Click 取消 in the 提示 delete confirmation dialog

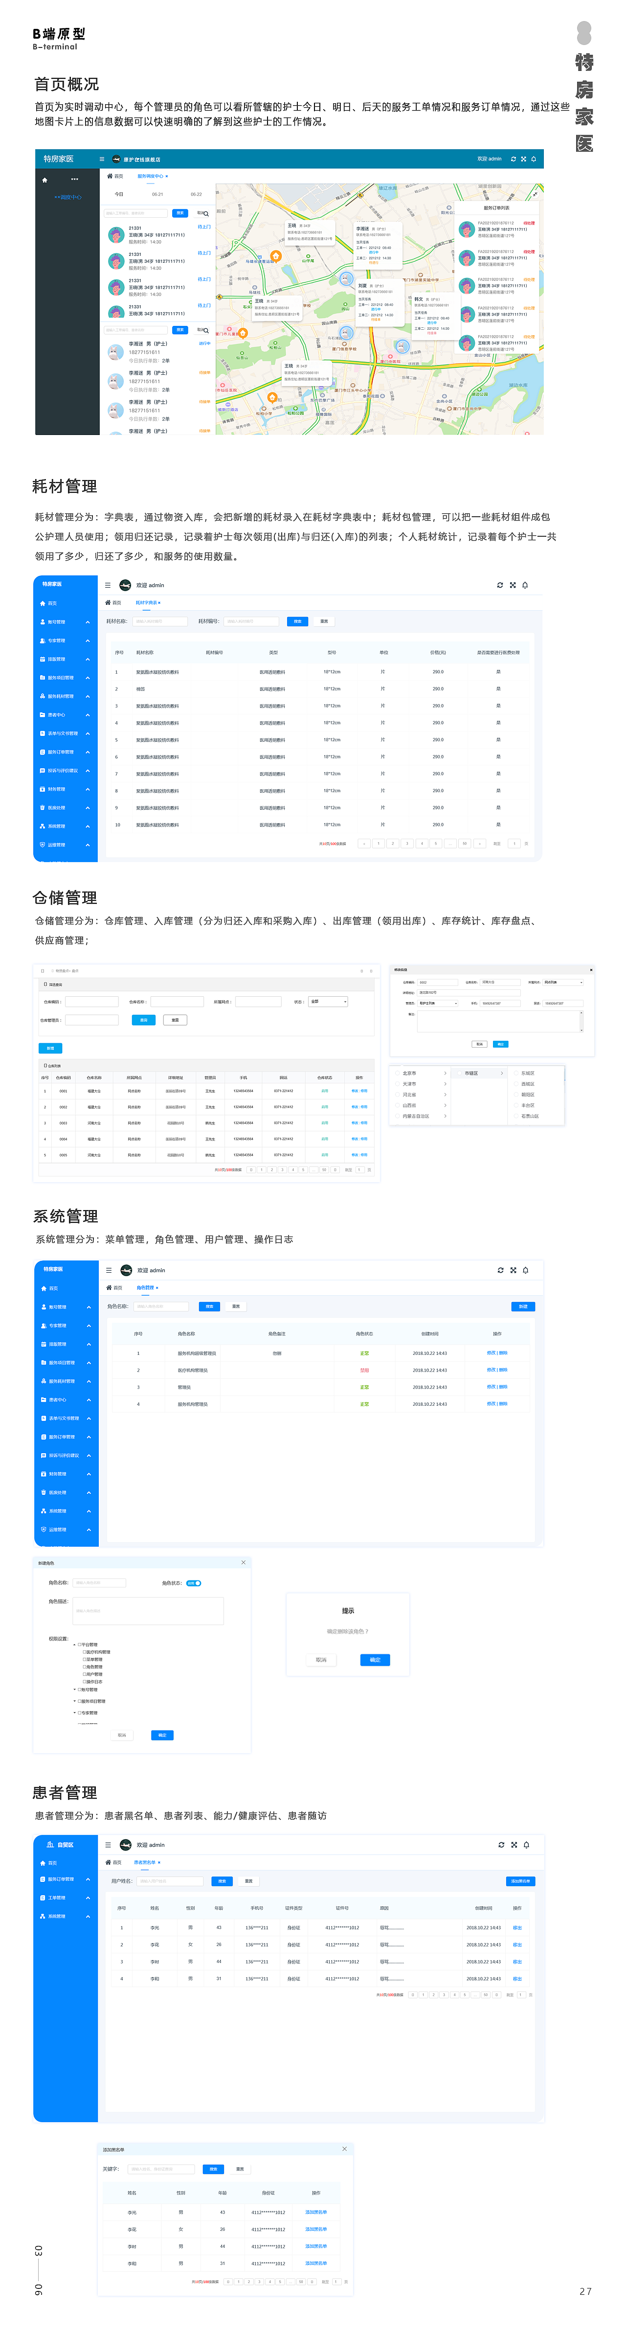pyautogui.click(x=321, y=1660)
